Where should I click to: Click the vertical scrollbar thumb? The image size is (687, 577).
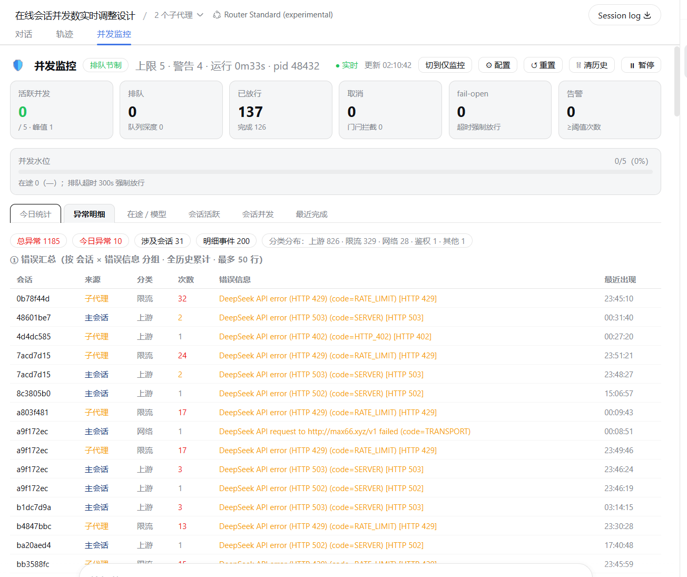(x=677, y=81)
